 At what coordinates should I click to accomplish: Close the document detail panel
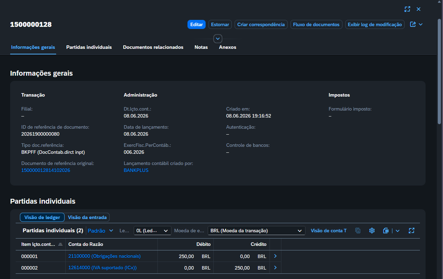[419, 9]
